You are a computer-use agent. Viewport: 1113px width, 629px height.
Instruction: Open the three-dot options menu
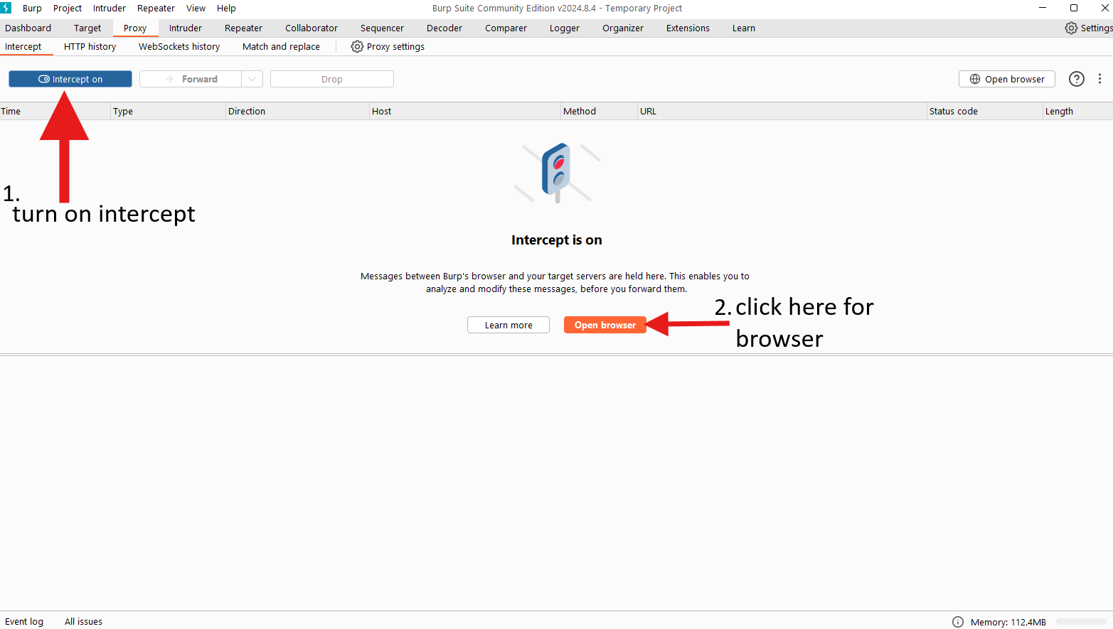point(1099,79)
